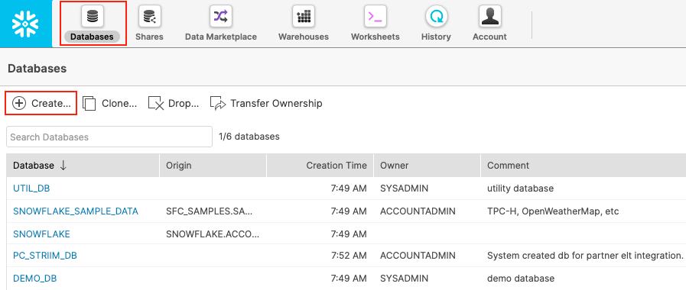Viewport: 686px width, 290px height.
Task: Click the Transfer Ownership arrow icon
Action: (218, 103)
